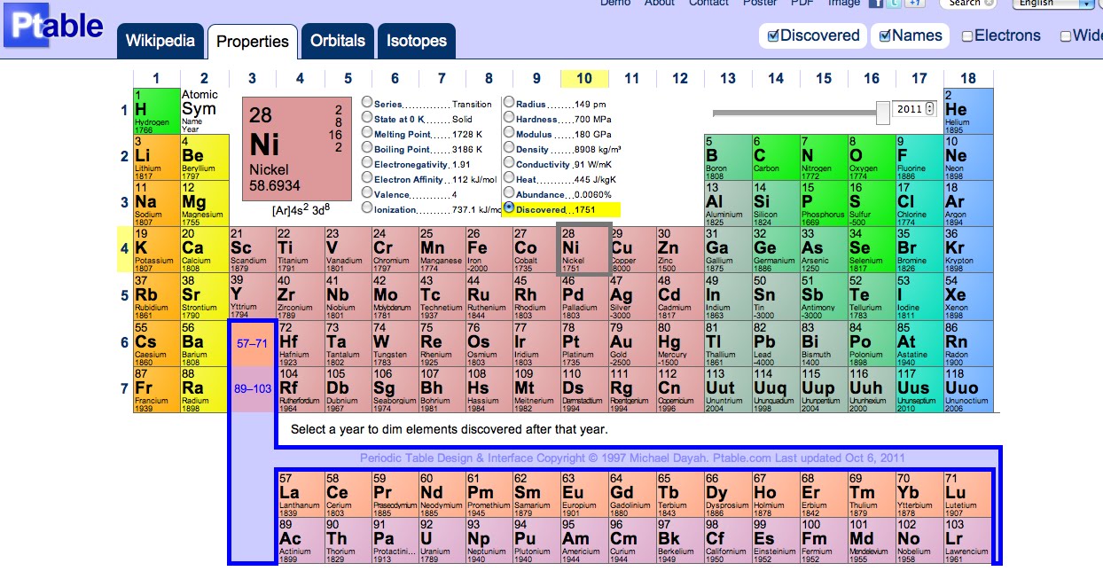Screen dimensions: 1103x579
Task: Uncheck the Discovered checkbox
Action: [773, 36]
